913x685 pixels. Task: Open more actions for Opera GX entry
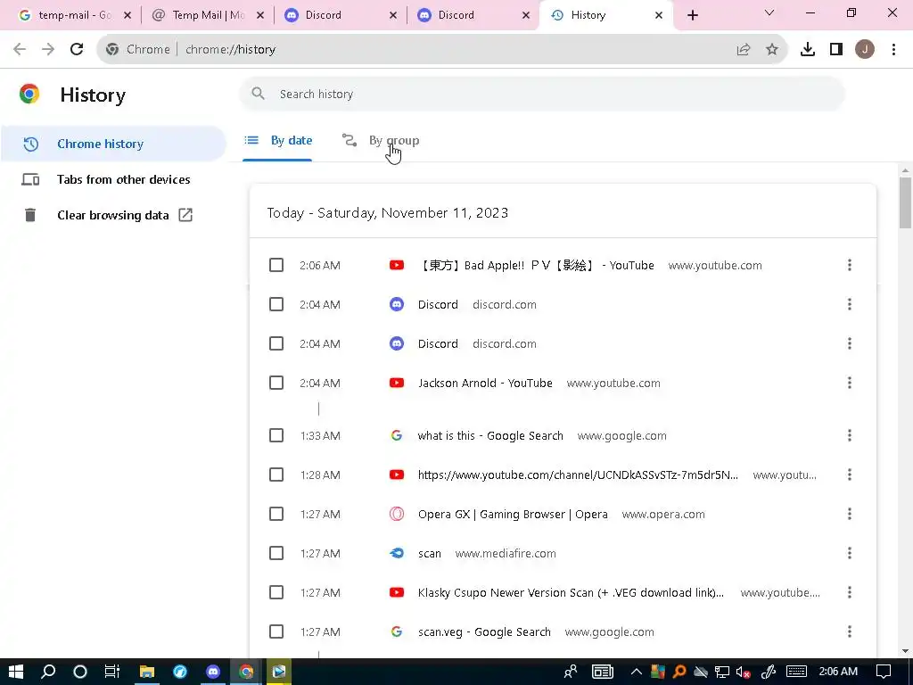click(850, 514)
